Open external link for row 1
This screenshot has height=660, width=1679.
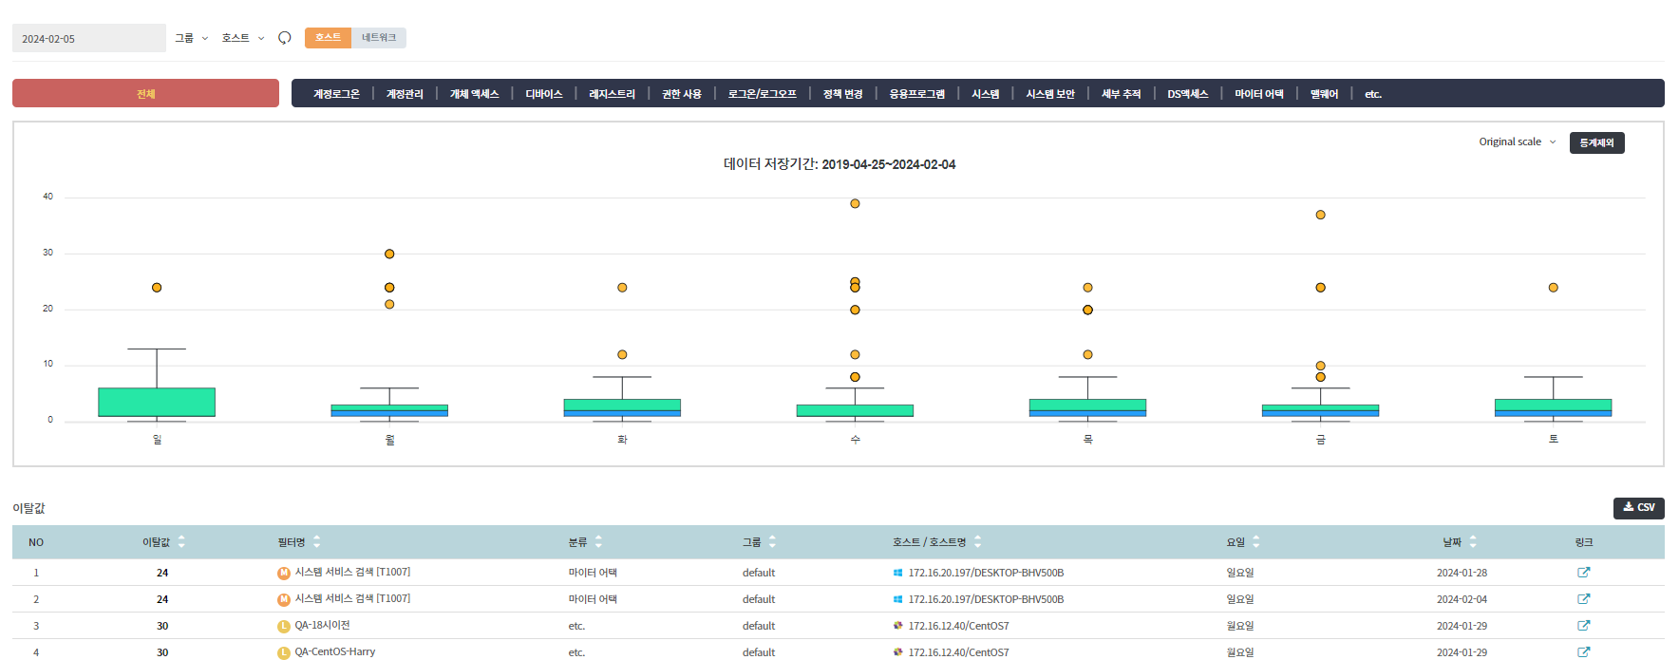[x=1583, y=573]
